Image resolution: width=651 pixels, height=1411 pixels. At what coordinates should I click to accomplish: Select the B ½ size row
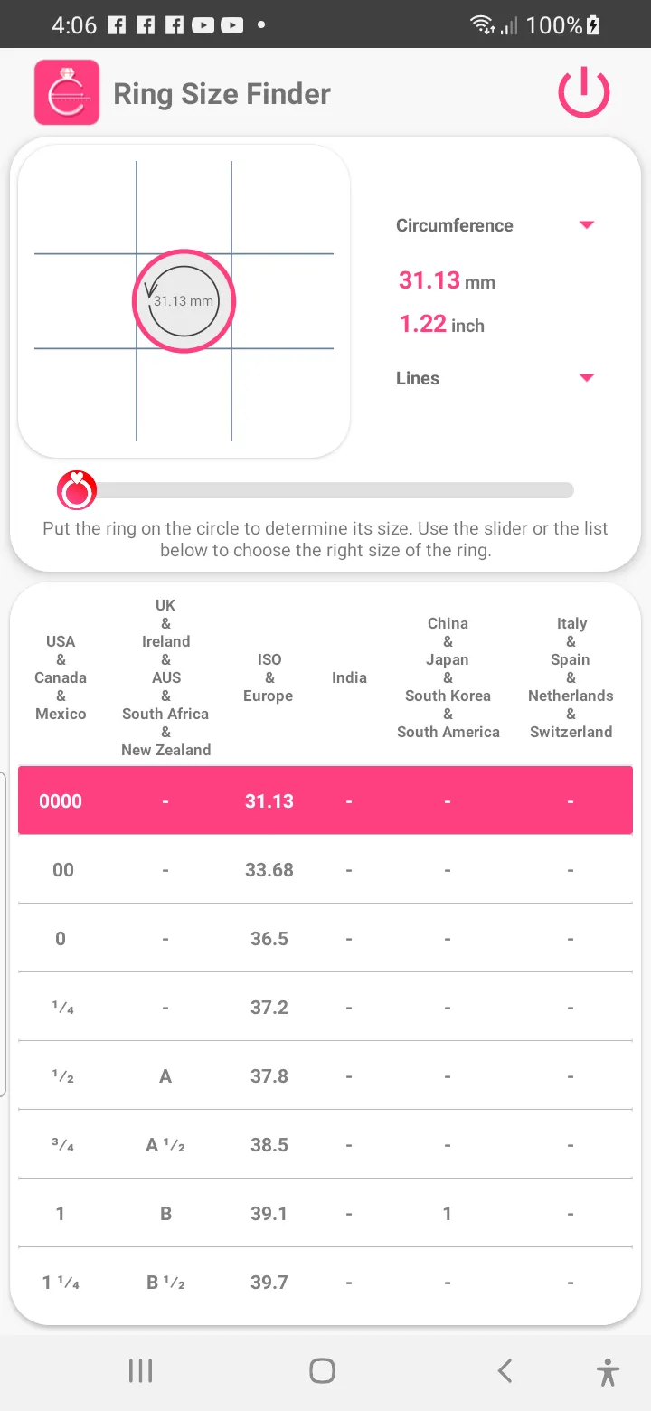pyautogui.click(x=325, y=1282)
